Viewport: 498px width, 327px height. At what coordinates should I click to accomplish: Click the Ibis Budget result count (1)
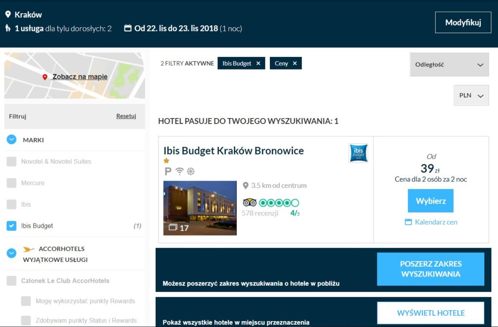(x=137, y=226)
